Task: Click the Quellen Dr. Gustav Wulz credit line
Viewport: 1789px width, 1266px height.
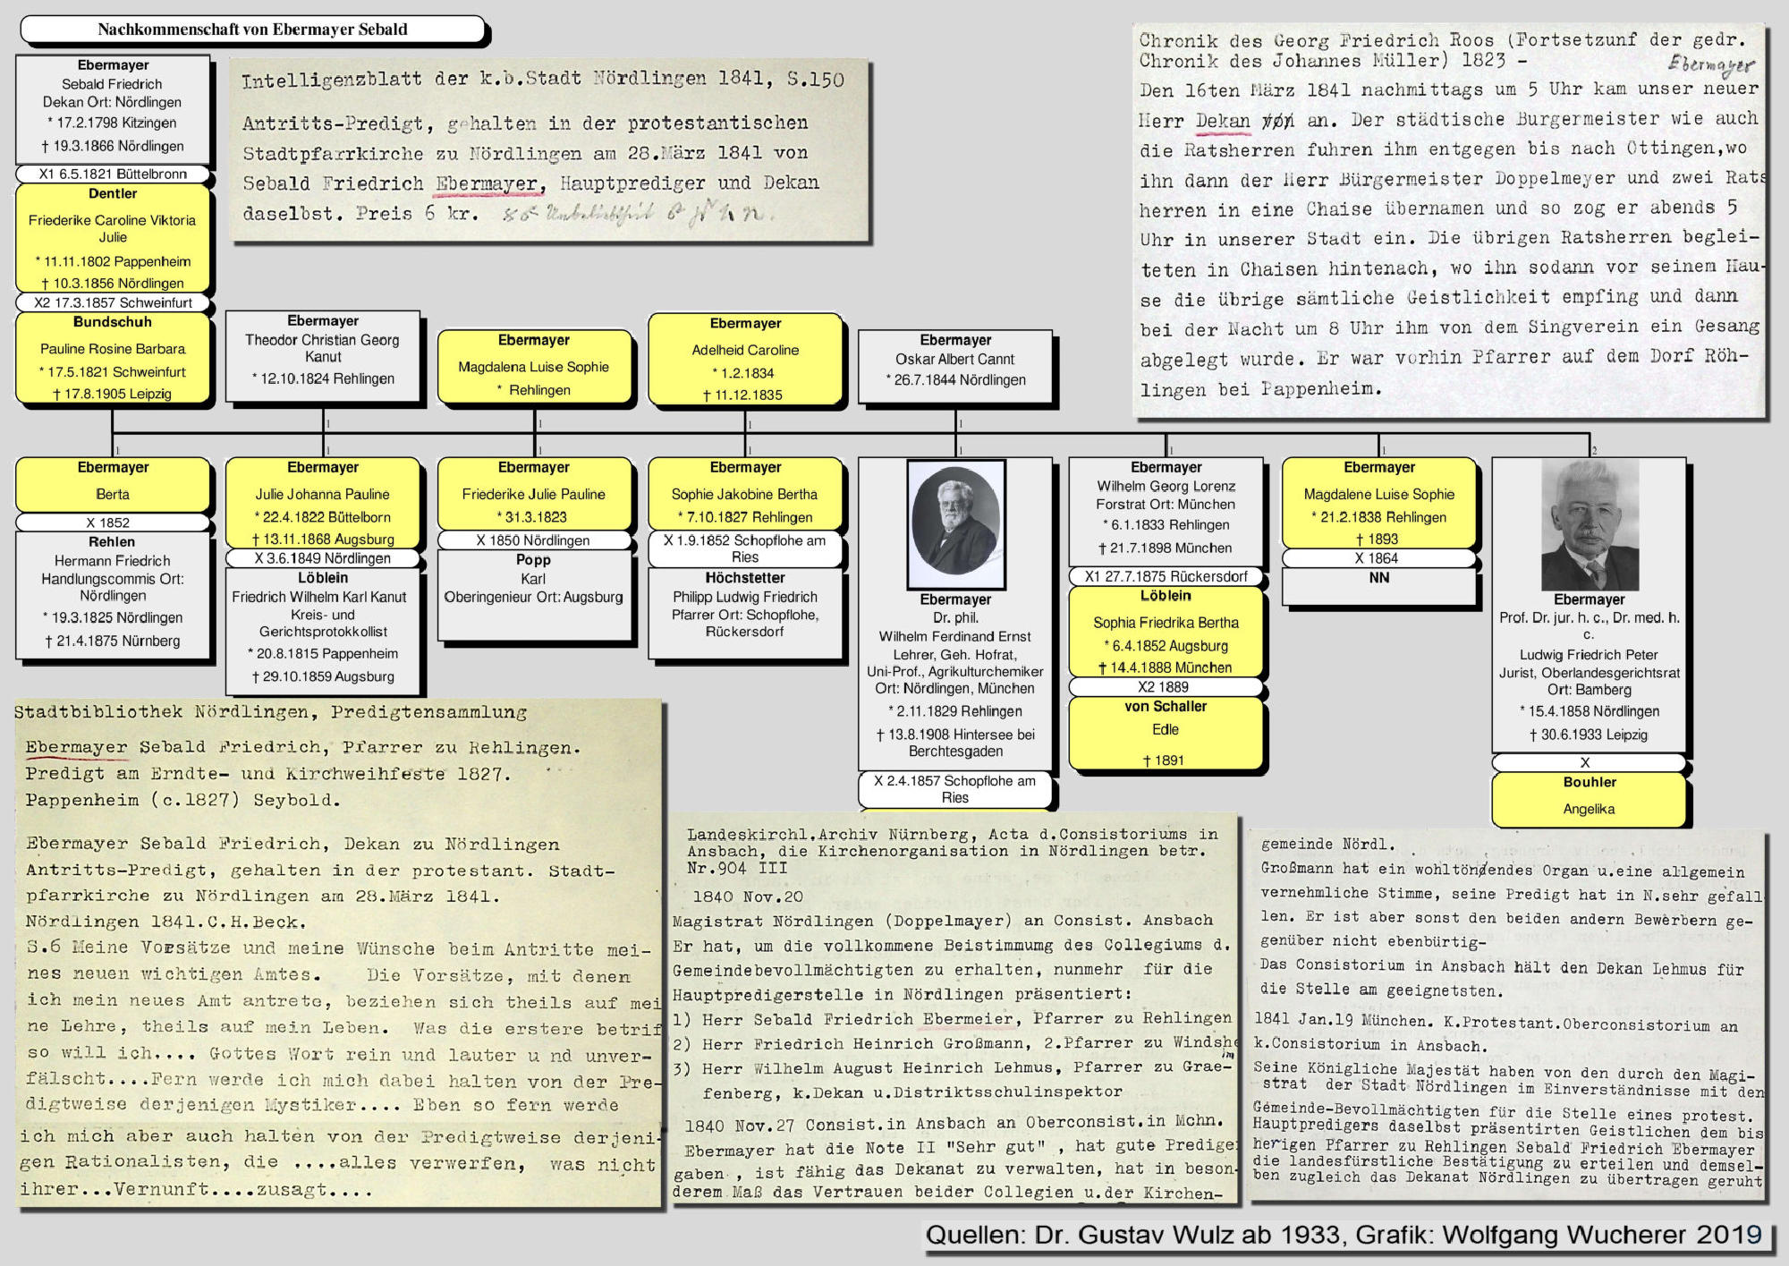Action: [x=1344, y=1235]
